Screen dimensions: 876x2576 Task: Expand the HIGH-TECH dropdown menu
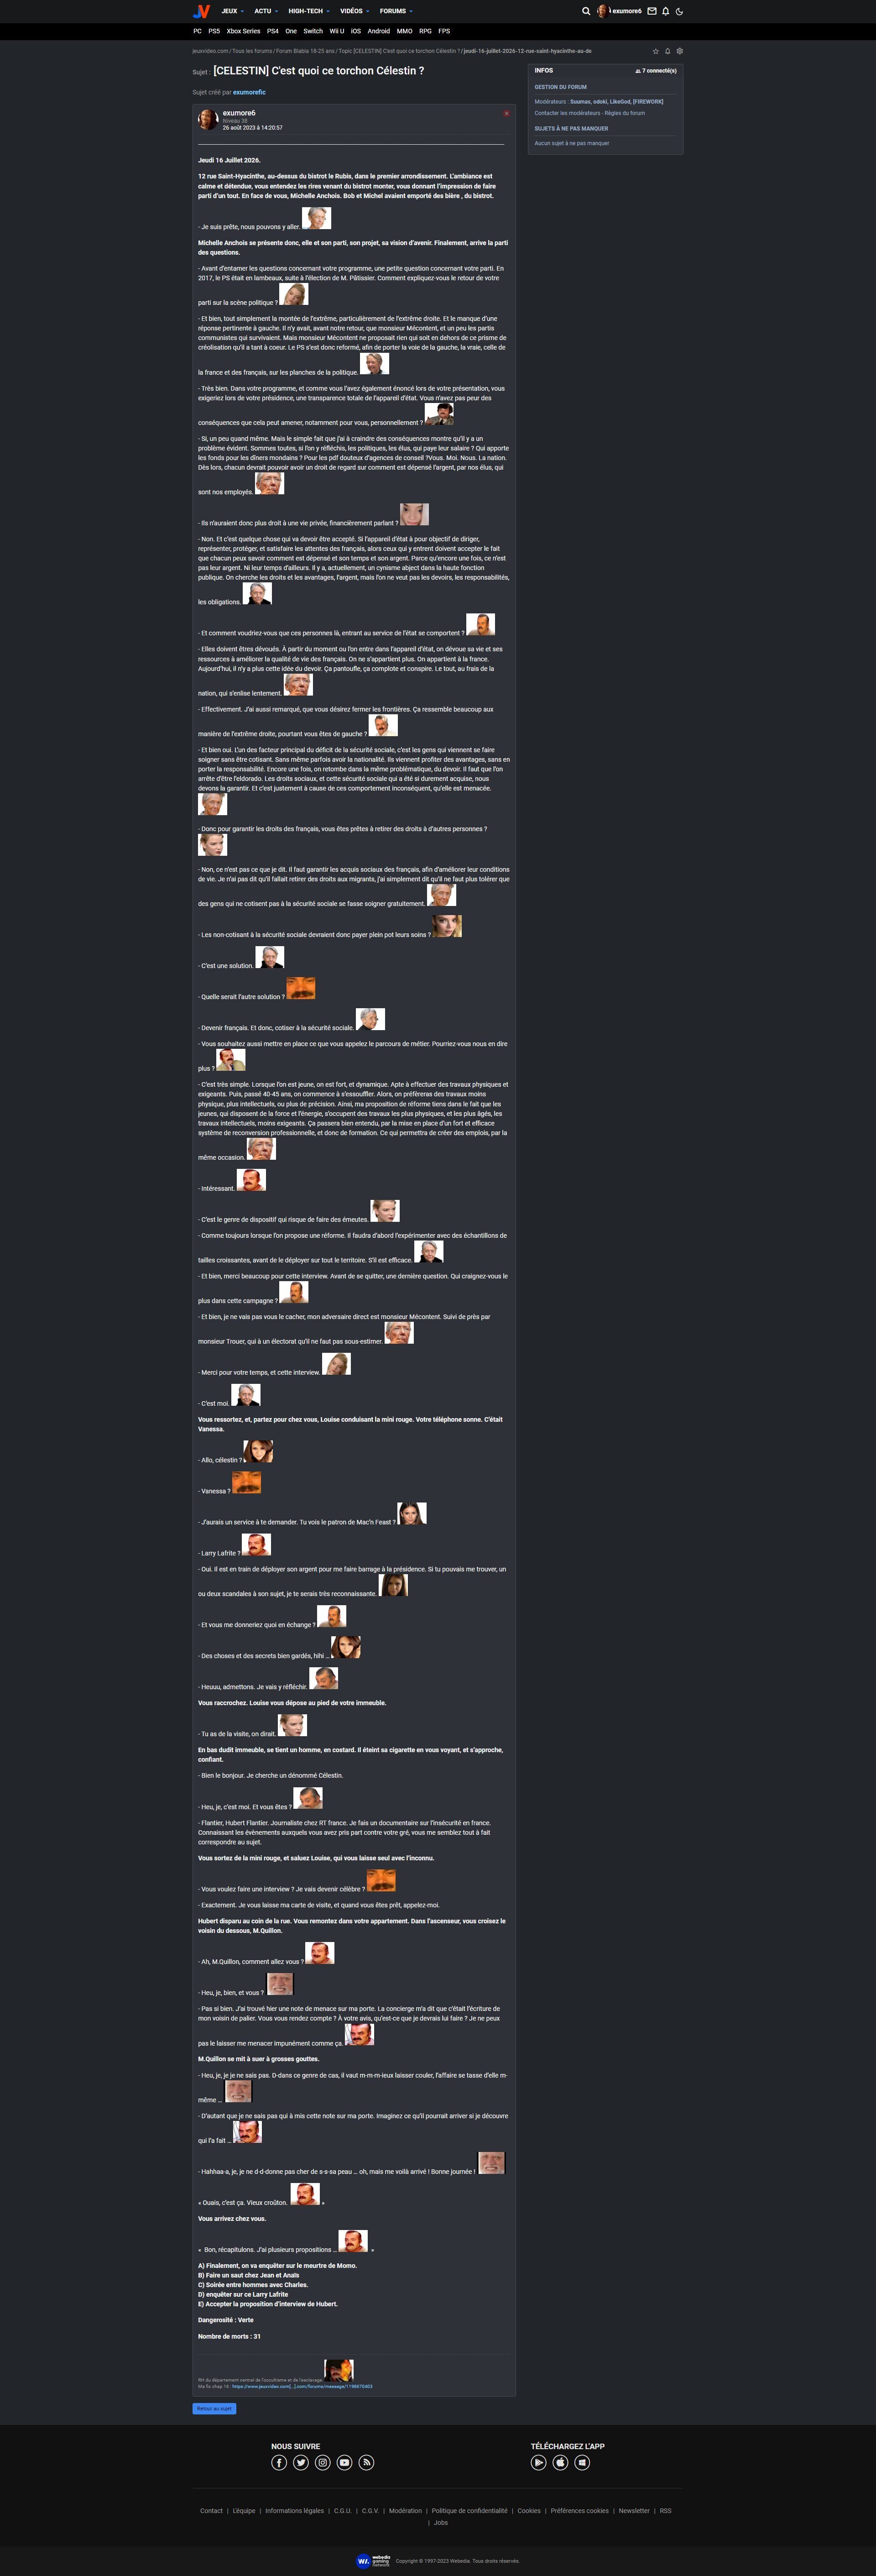pyautogui.click(x=309, y=11)
